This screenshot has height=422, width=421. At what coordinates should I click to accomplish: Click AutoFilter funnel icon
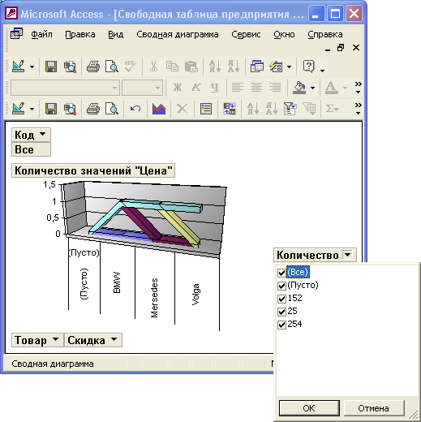click(x=290, y=109)
